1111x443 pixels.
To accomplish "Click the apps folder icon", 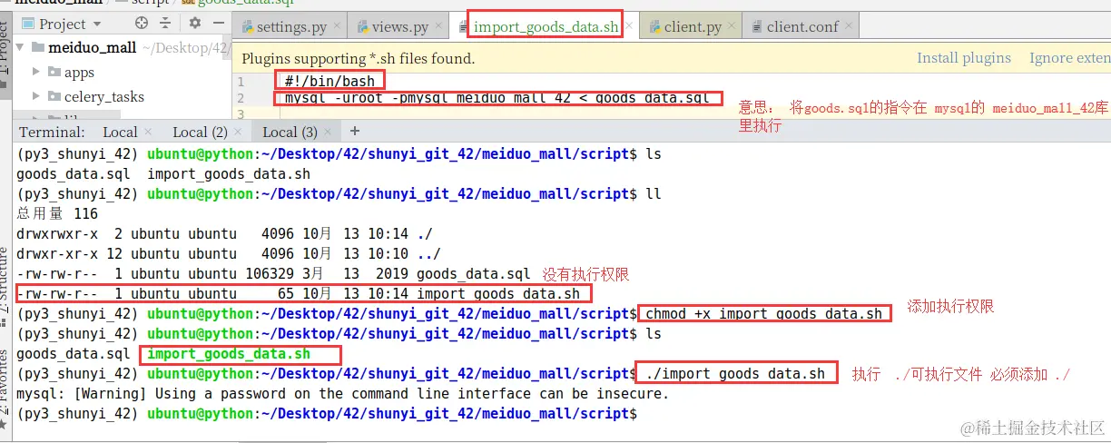I will pos(54,72).
